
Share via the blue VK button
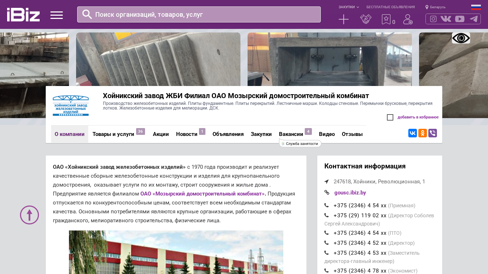(x=413, y=133)
